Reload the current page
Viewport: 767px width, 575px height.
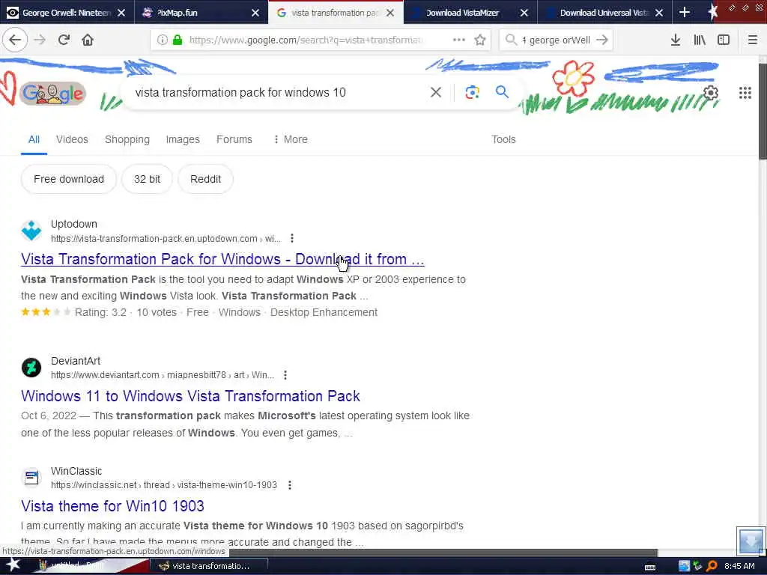pos(64,40)
